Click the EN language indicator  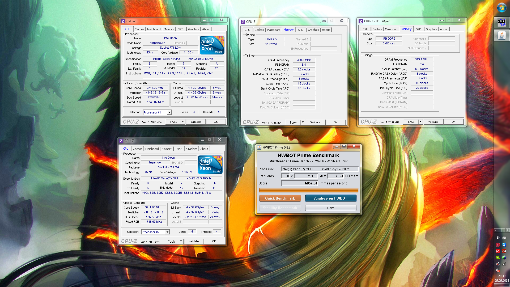498,238
